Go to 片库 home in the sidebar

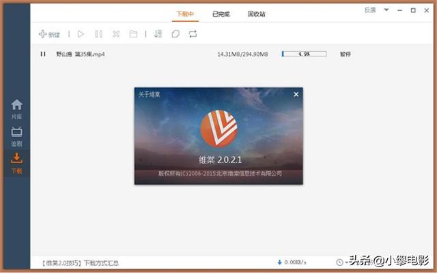pos(16,109)
